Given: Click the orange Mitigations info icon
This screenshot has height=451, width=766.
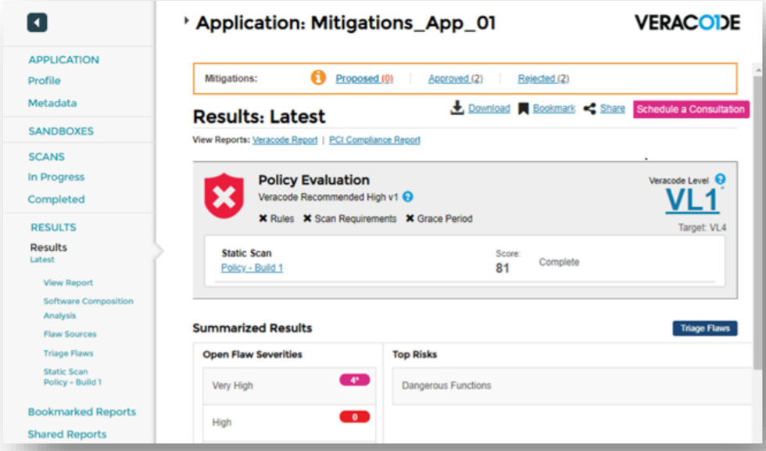Looking at the screenshot, I should [x=318, y=78].
